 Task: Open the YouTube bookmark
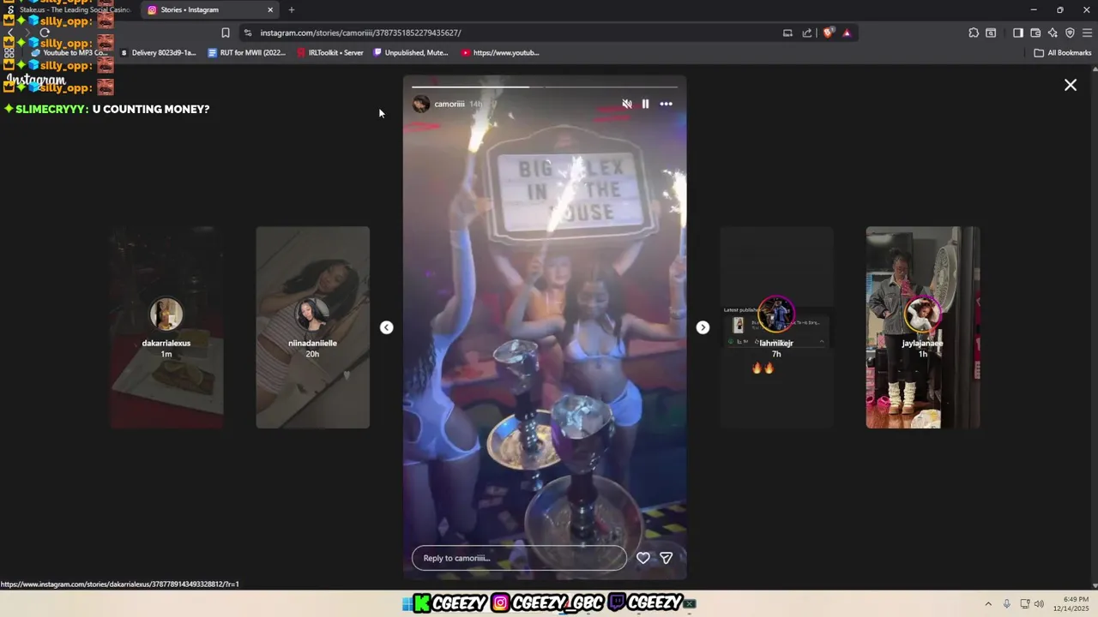500,52
